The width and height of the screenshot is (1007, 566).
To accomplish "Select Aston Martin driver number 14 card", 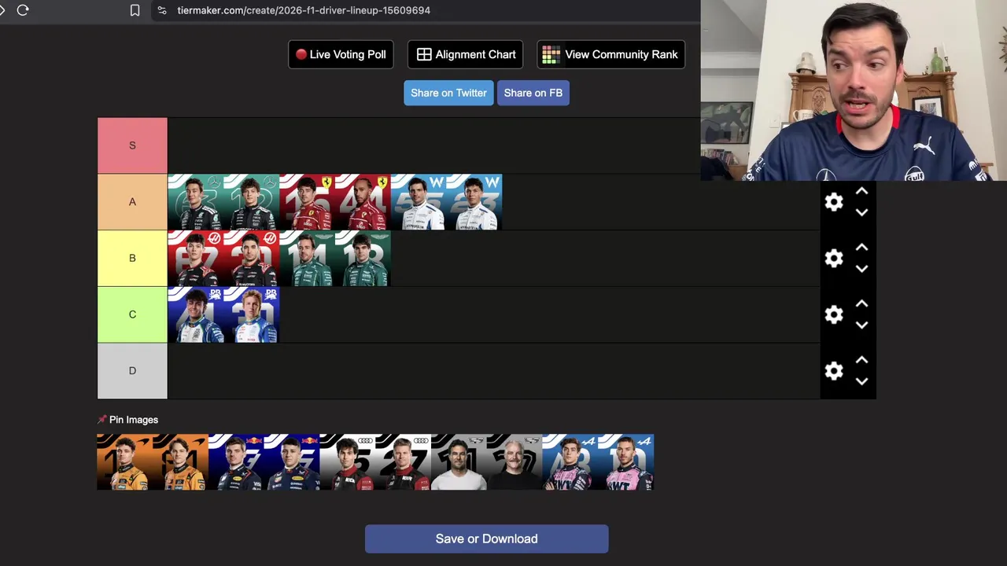I will tap(307, 259).
